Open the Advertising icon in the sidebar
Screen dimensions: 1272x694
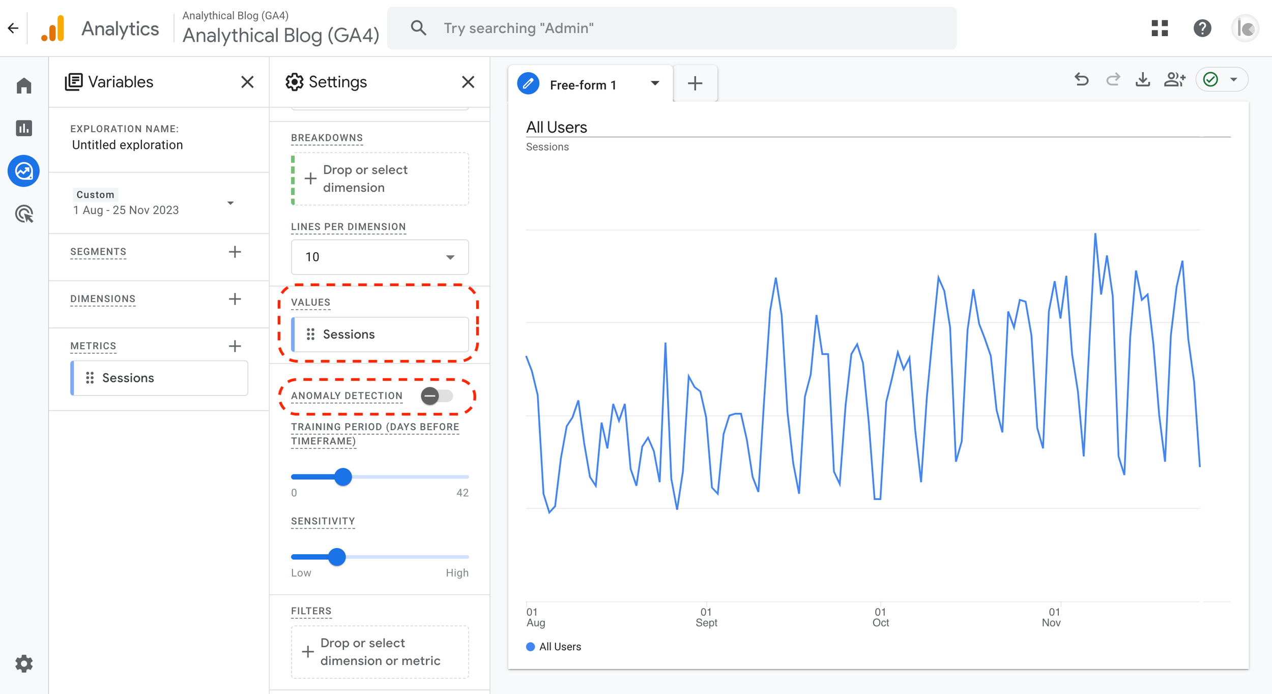pos(24,214)
